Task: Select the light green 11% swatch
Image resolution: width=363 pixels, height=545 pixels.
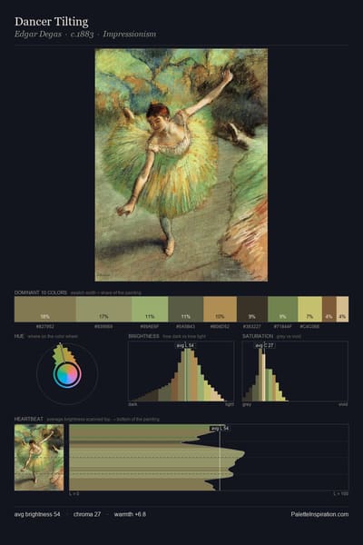Action: coord(150,309)
